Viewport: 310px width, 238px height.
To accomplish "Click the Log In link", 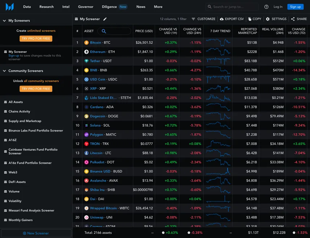I will 278,7.
